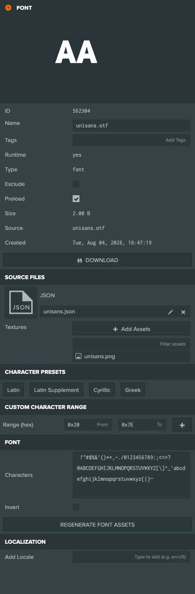Click the ID value 562304
The width and height of the screenshot is (195, 594).
pos(81,111)
